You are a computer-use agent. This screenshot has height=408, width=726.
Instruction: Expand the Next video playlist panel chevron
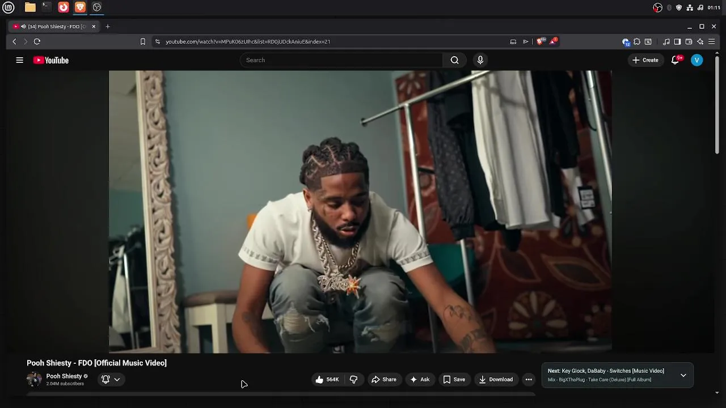pyautogui.click(x=683, y=375)
